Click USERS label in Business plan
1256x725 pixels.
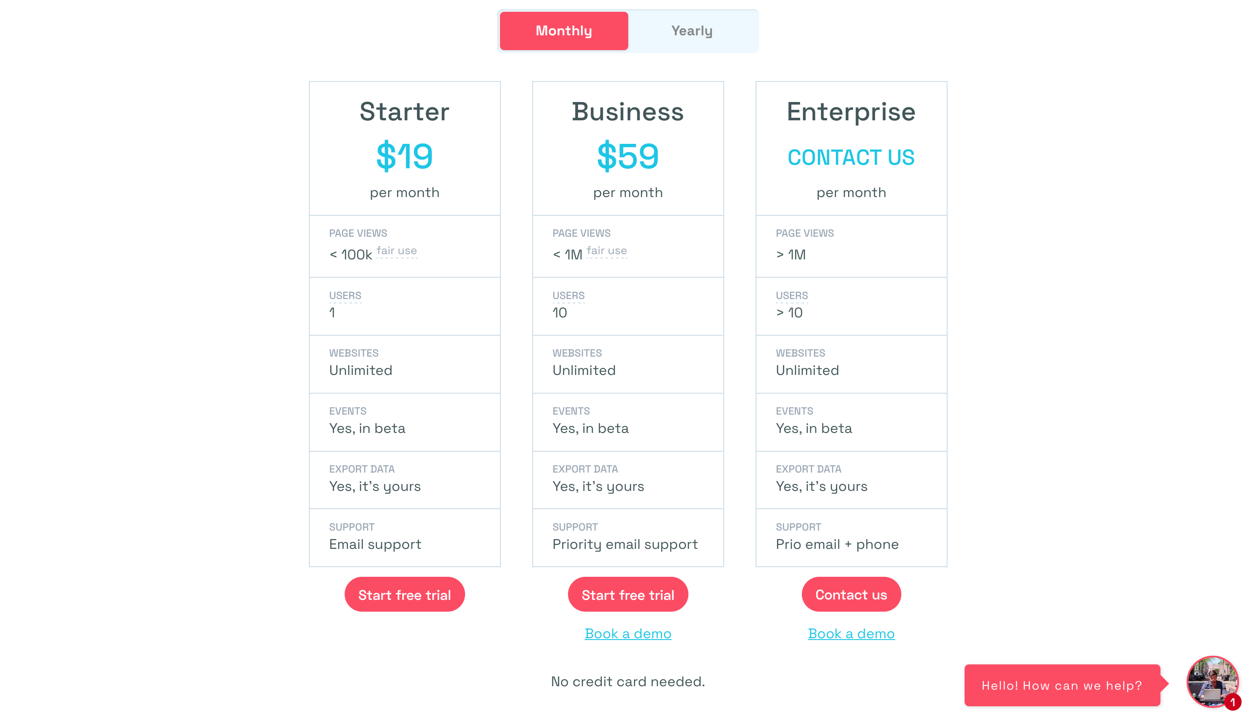(568, 296)
